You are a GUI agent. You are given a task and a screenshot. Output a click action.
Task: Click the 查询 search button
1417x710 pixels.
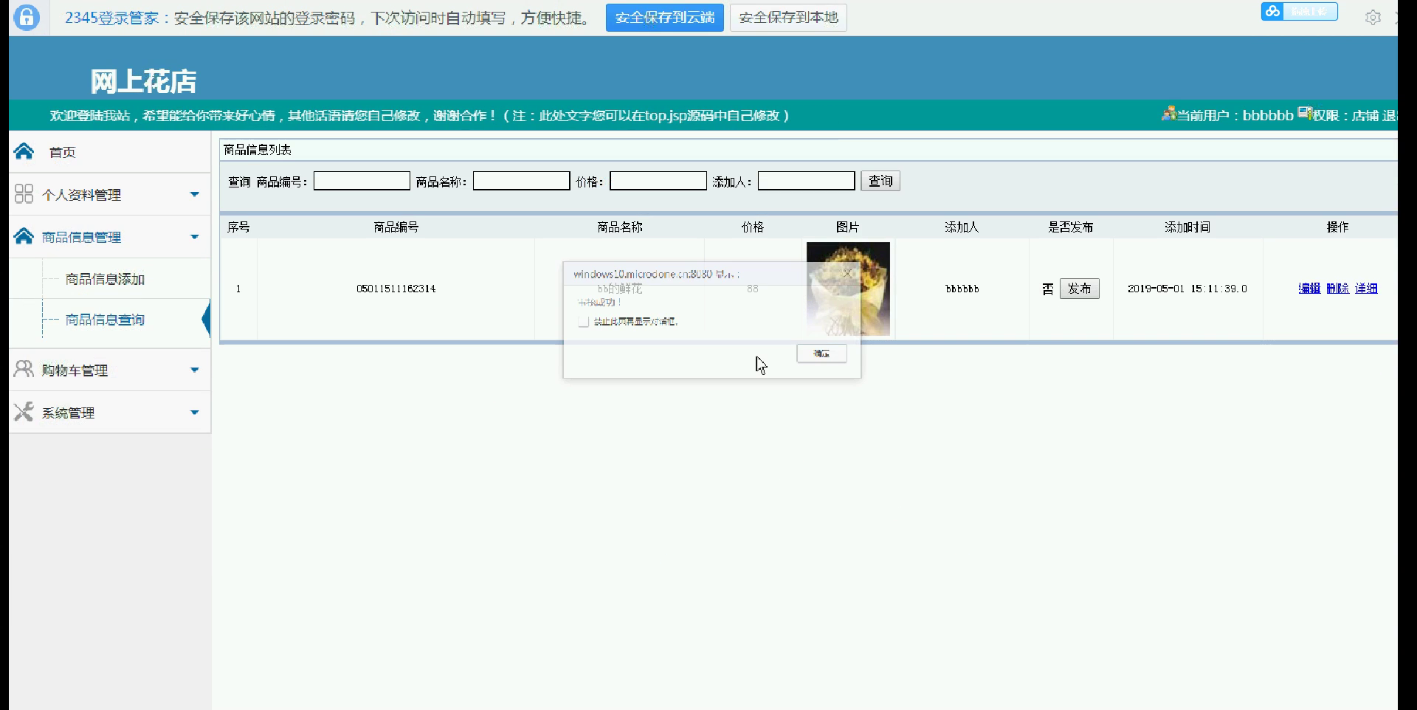click(880, 181)
